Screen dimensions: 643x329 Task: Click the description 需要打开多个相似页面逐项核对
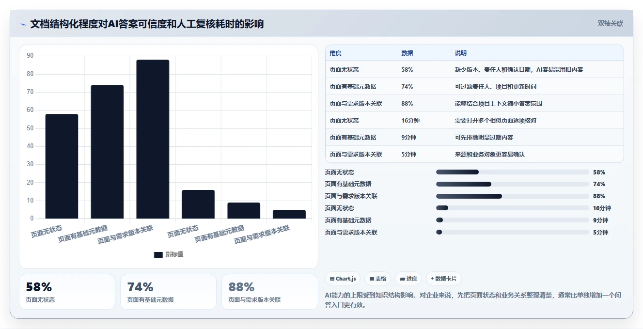[495, 121]
